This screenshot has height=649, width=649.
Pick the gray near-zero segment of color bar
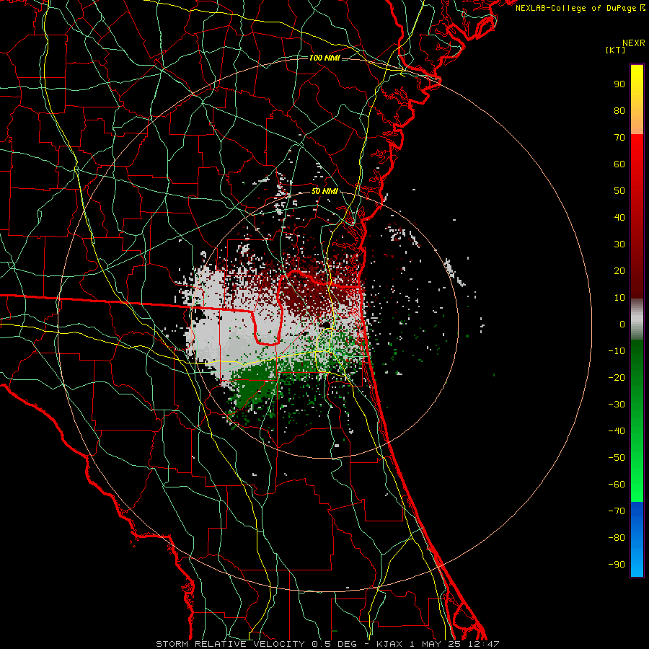[637, 319]
